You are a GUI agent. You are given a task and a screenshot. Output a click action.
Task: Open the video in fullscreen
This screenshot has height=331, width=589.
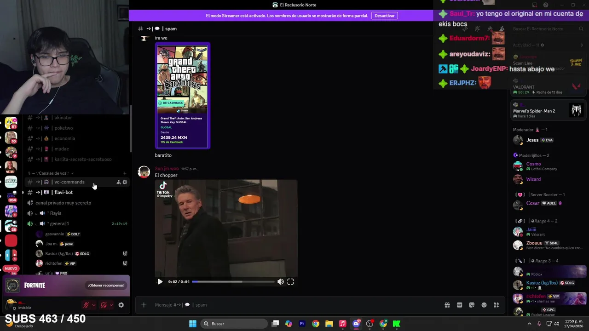(290, 282)
